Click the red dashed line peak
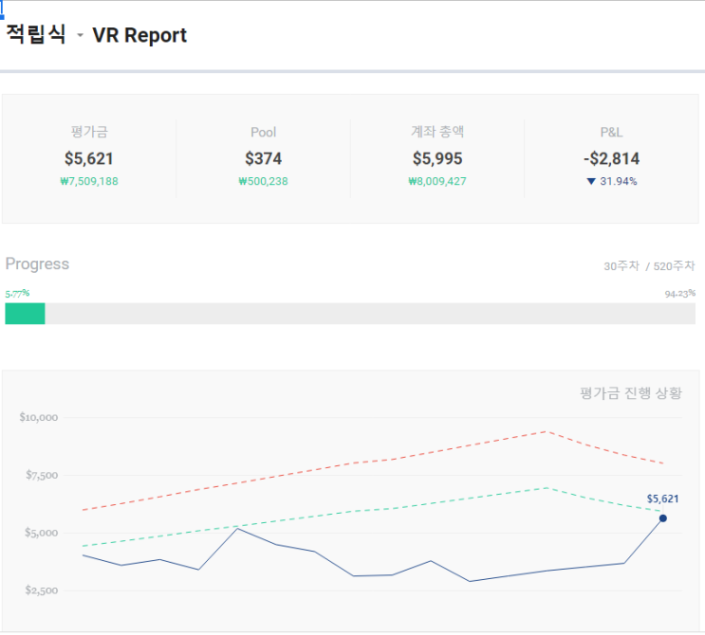Image resolution: width=705 pixels, height=635 pixels. pyautogui.click(x=546, y=431)
